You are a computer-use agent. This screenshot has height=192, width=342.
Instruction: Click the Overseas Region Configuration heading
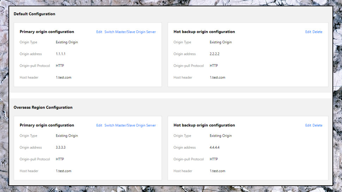(x=43, y=107)
